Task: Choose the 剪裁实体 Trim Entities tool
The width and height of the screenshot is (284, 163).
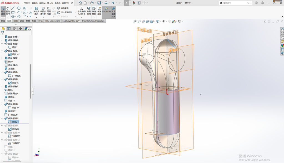Action: click(36, 11)
